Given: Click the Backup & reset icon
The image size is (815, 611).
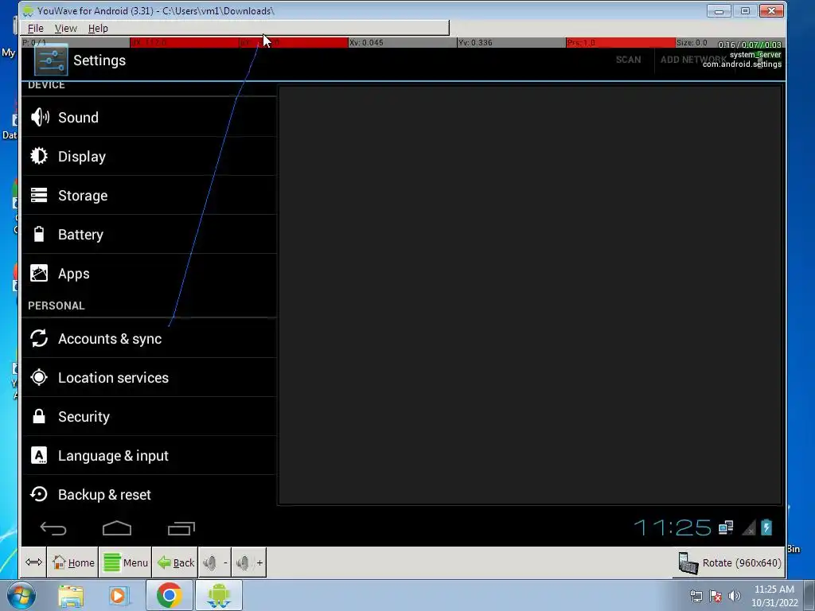Looking at the screenshot, I should [x=39, y=494].
